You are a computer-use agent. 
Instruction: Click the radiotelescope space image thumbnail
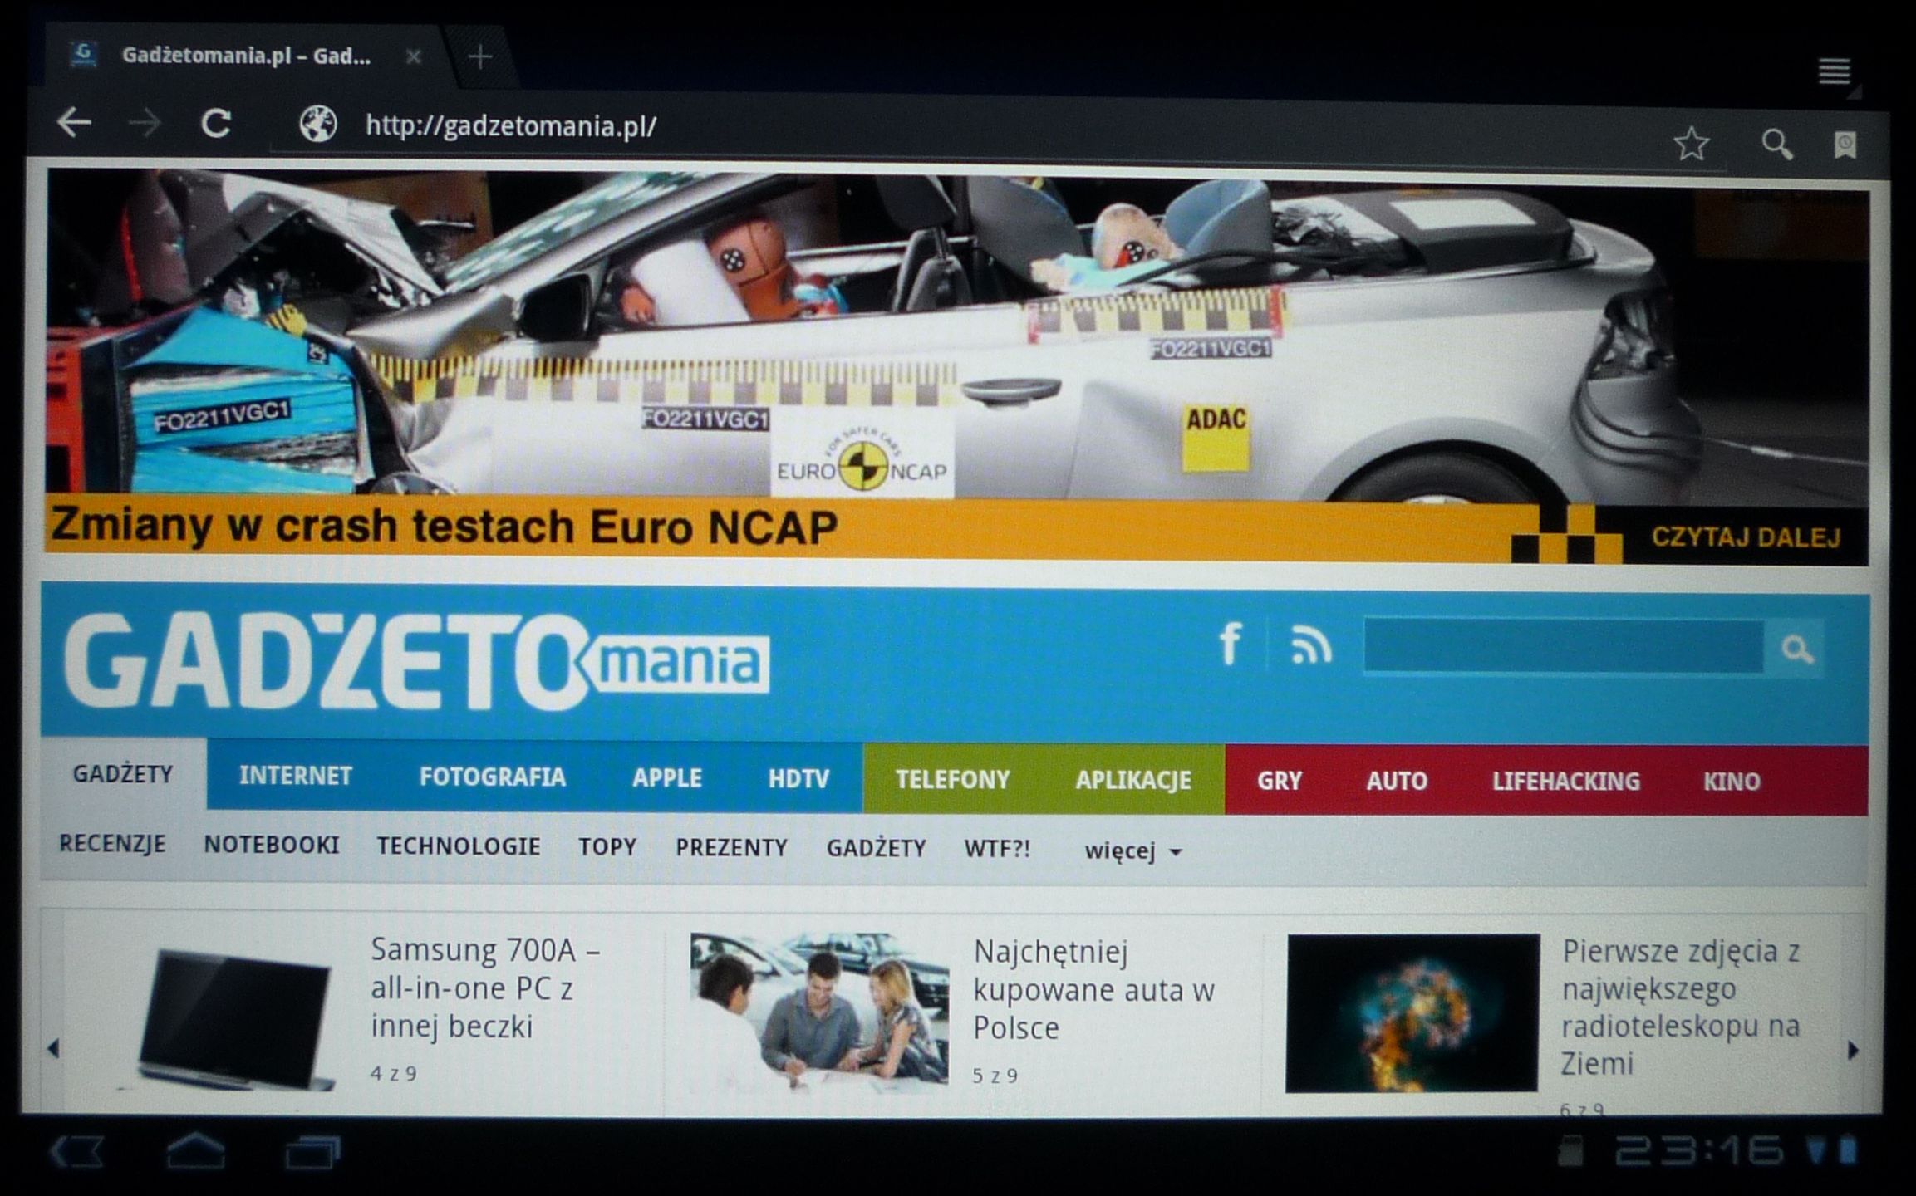pos(1412,1013)
